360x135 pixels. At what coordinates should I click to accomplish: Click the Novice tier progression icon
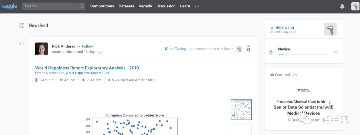[x=271, y=52]
